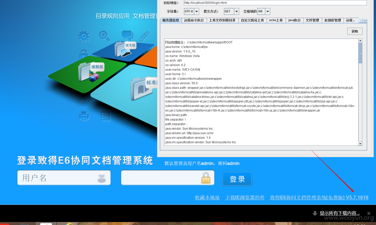This screenshot has height=225, width=376.
Task: Open the 数据库管理 tab
Action: [333, 20]
